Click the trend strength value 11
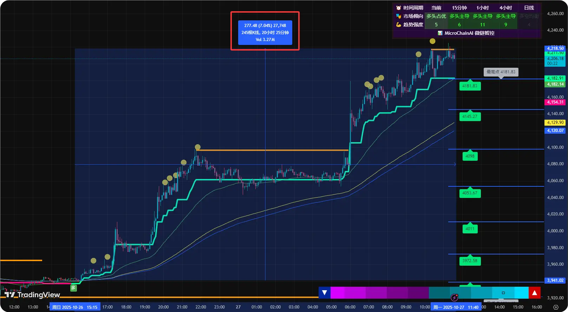The width and height of the screenshot is (568, 312). [x=483, y=25]
